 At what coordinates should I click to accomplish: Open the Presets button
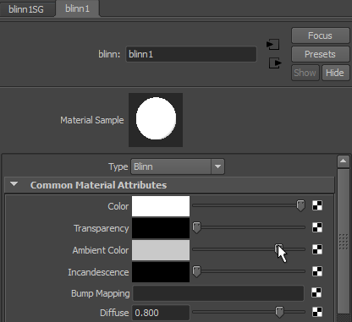320,54
